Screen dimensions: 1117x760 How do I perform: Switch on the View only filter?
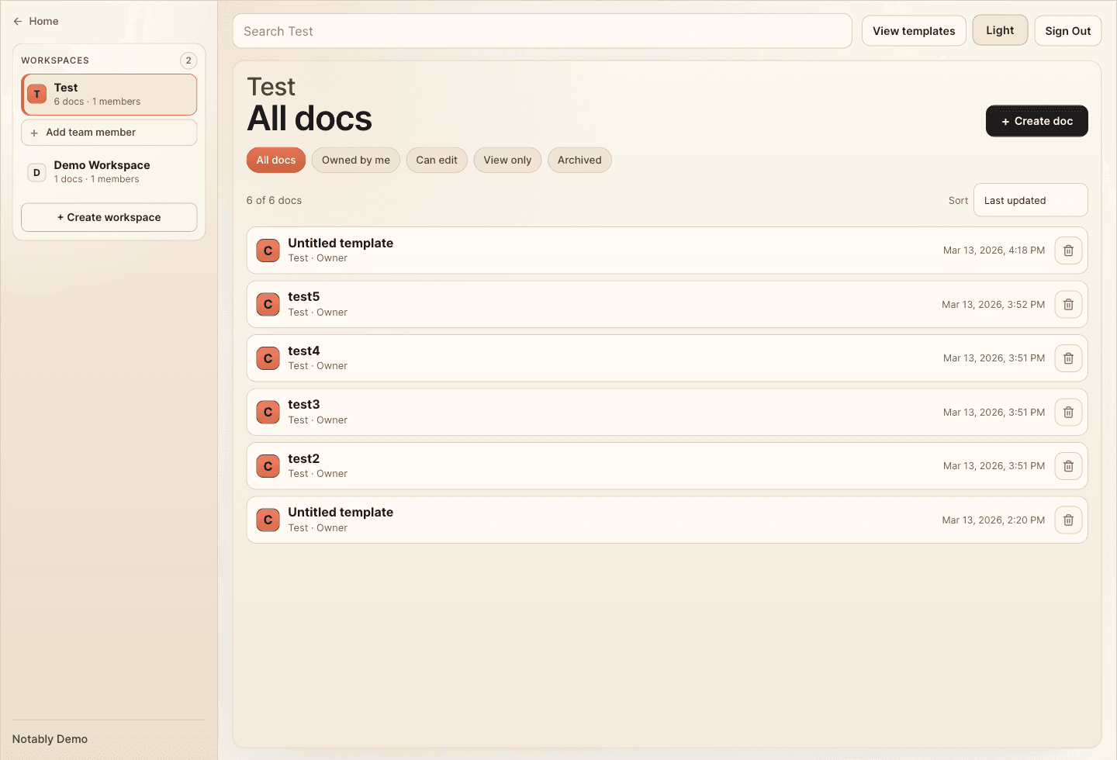[x=507, y=160]
